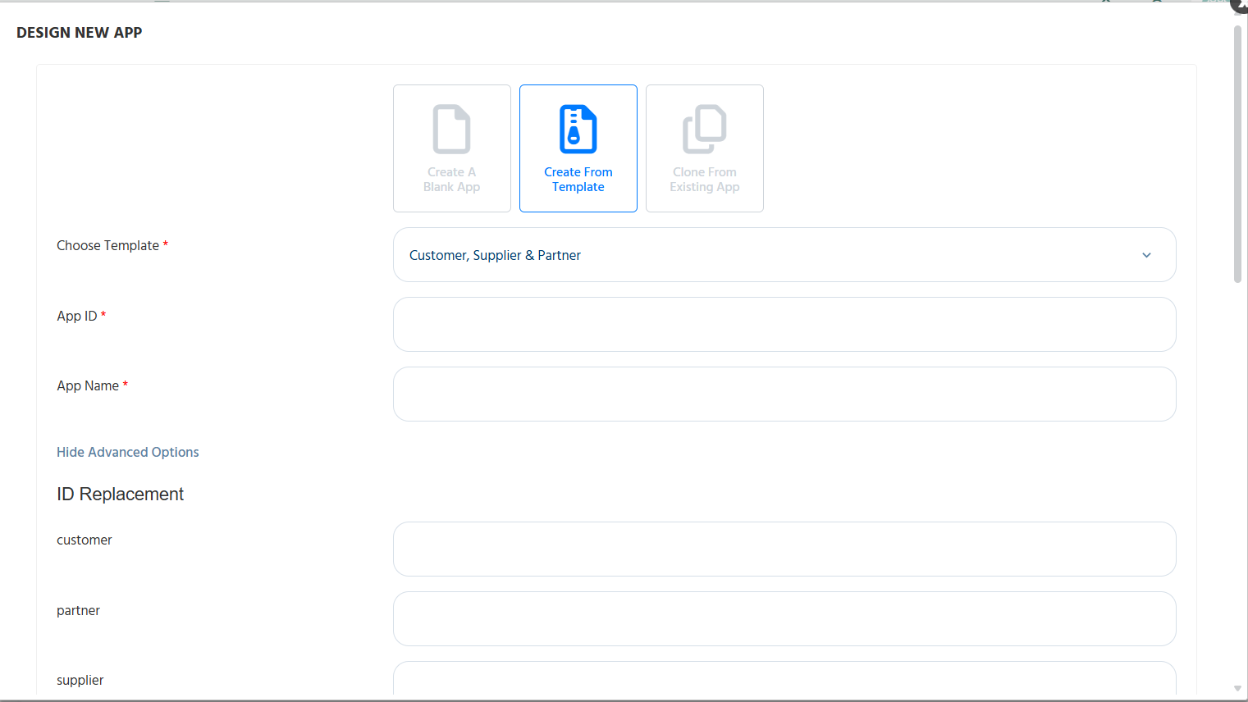Viewport: 1248px width, 702px height.
Task: Click the supplier label text
Action: pyautogui.click(x=80, y=680)
